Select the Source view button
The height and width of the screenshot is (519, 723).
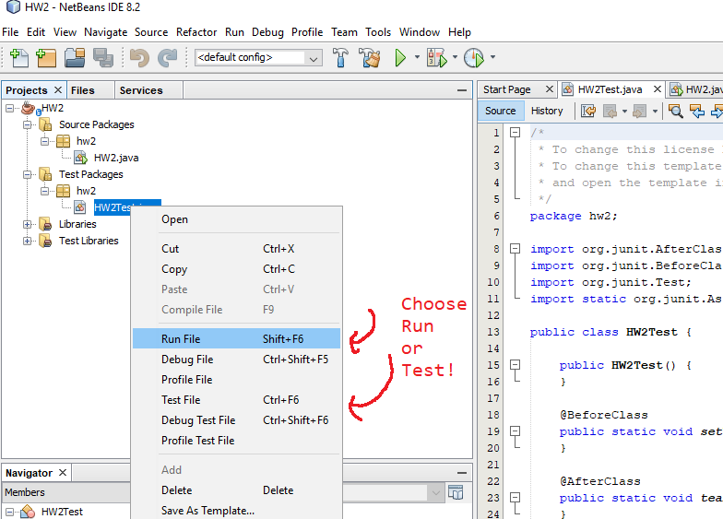(x=500, y=111)
